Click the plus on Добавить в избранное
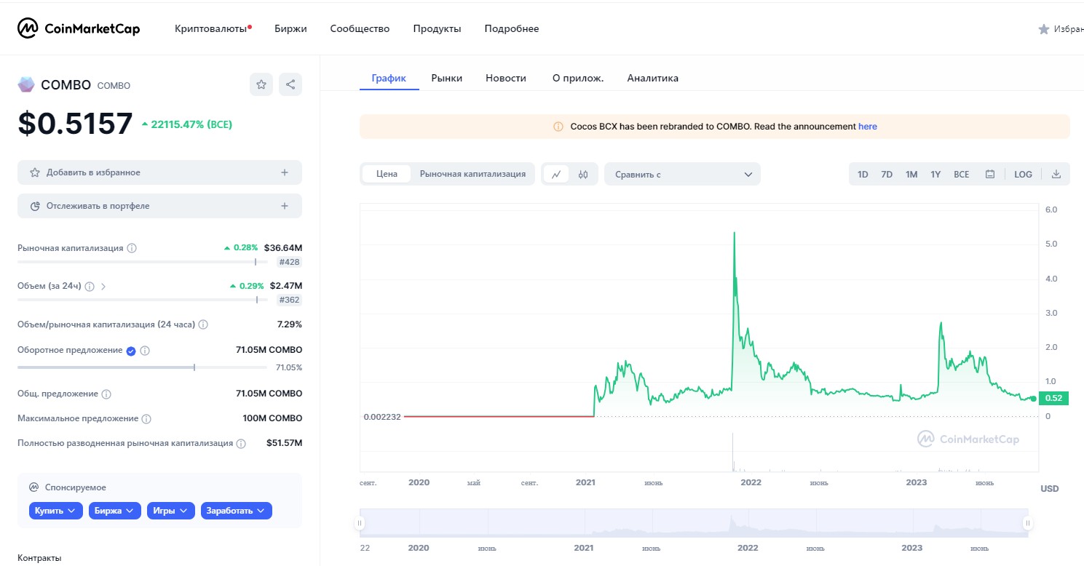The height and width of the screenshot is (566, 1084). (285, 172)
